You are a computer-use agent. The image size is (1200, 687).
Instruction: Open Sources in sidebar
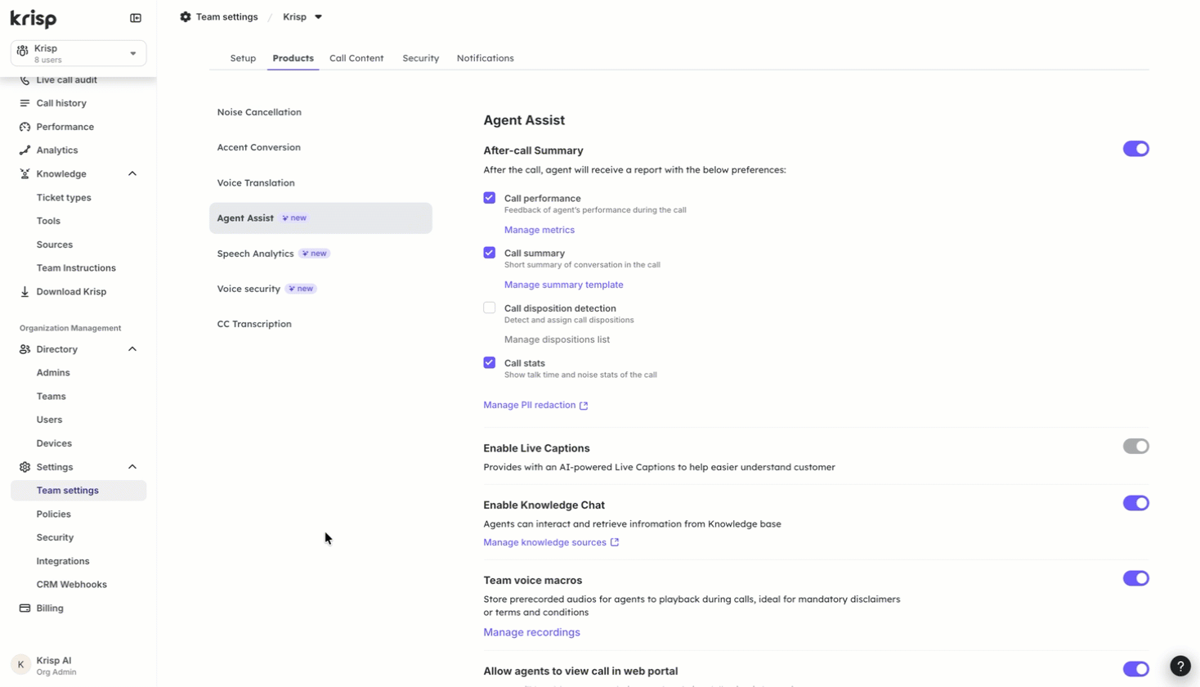tap(55, 245)
